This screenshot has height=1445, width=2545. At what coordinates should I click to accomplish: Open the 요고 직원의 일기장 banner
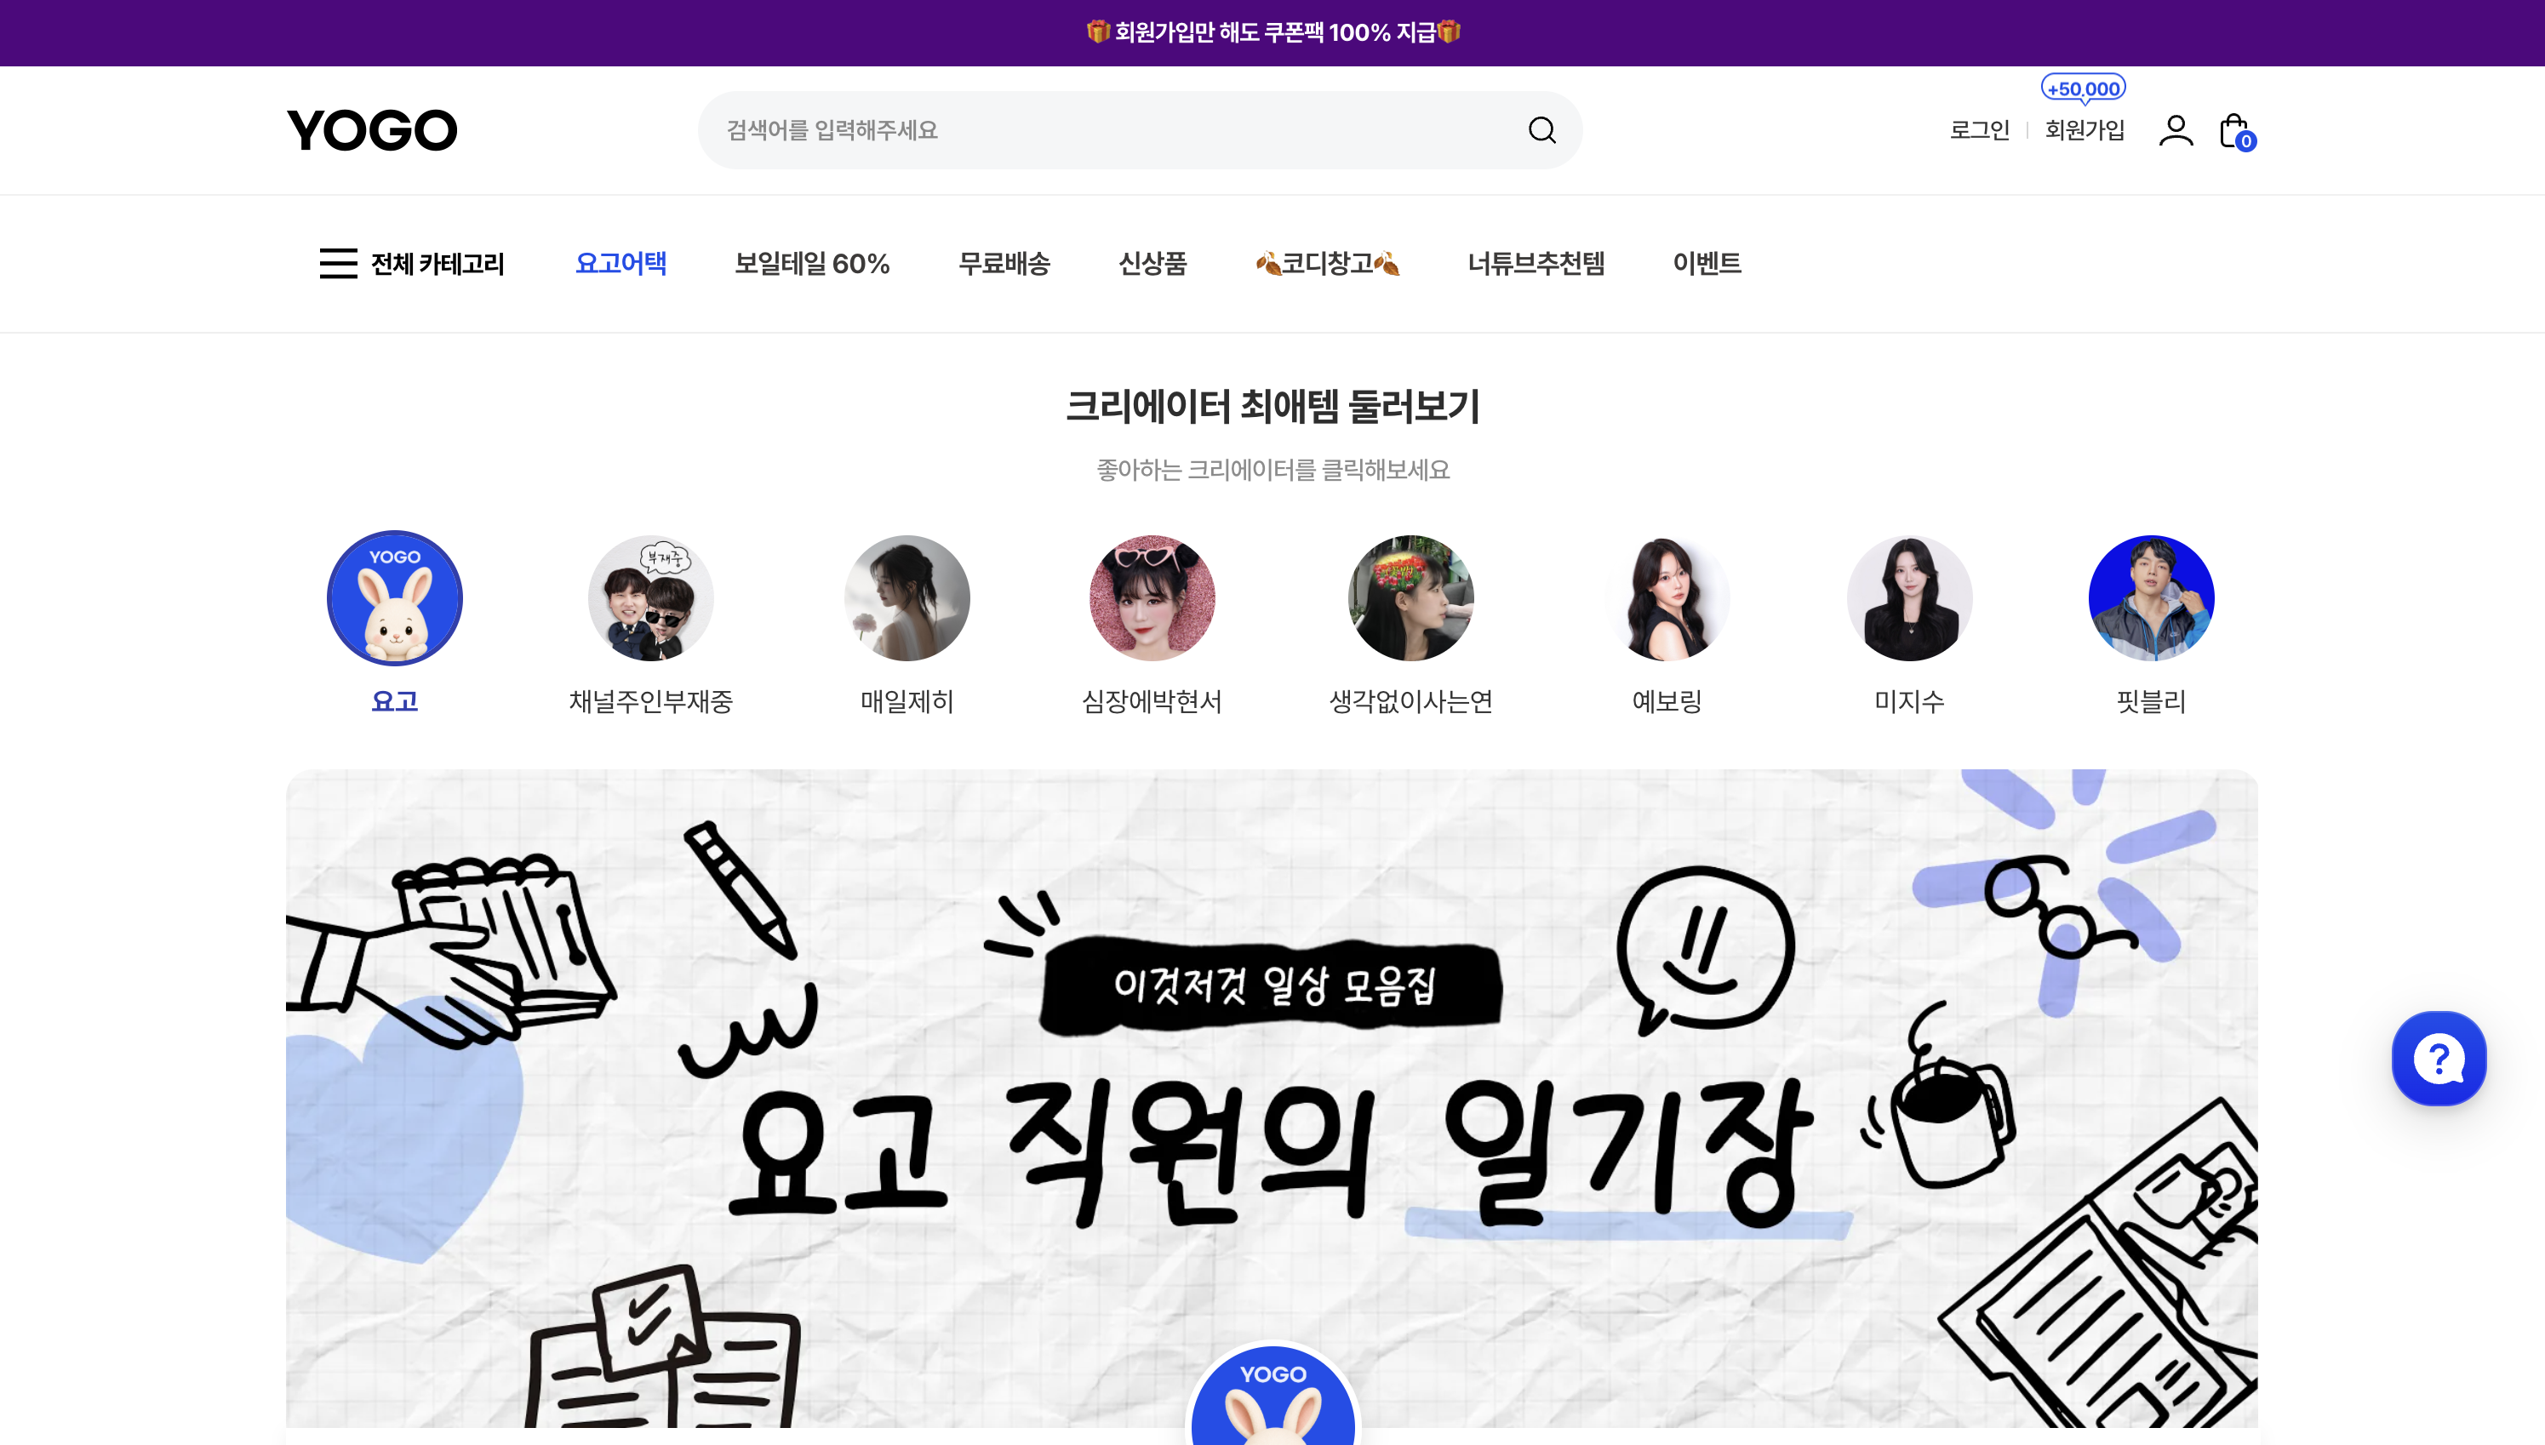pos(1272,1099)
